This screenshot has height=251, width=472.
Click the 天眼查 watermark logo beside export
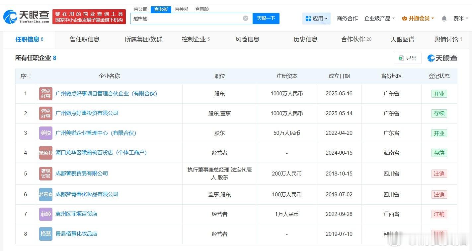(x=442, y=58)
